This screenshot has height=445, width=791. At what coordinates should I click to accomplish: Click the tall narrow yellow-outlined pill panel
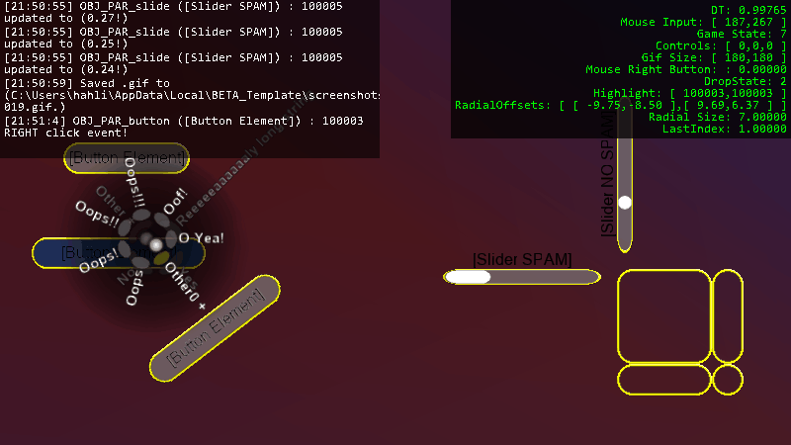tap(728, 315)
